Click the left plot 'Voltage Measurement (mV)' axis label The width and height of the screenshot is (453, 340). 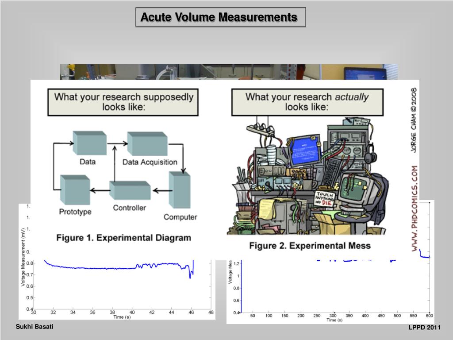[x=23, y=257]
